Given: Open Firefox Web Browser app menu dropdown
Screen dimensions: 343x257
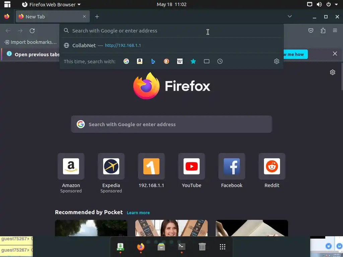Looking at the screenshot, I should 51,4.
